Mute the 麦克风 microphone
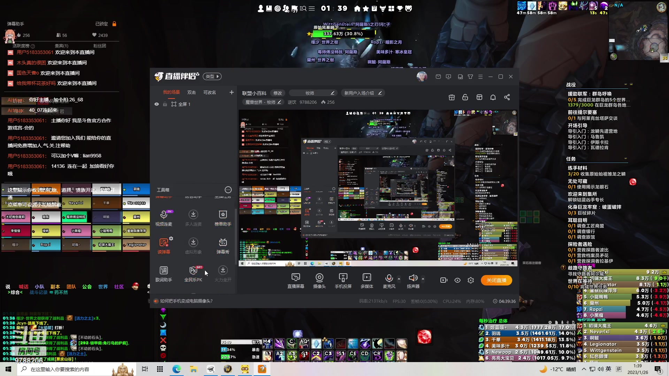The width and height of the screenshot is (669, 376). pyautogui.click(x=389, y=281)
